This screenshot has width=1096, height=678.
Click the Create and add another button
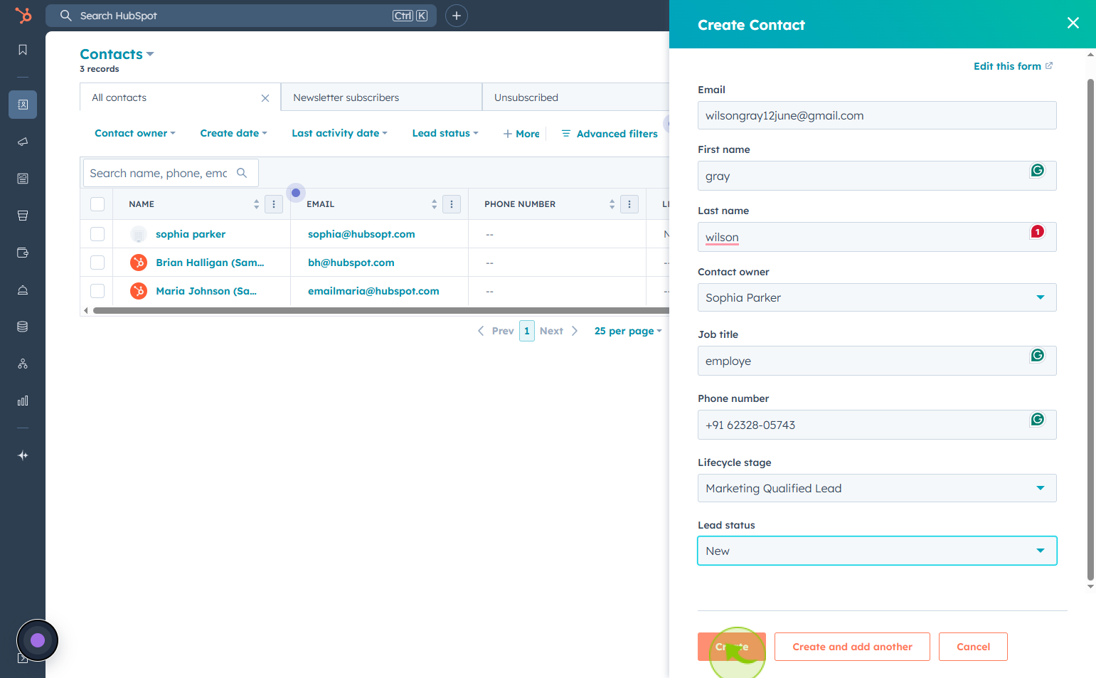[852, 647]
